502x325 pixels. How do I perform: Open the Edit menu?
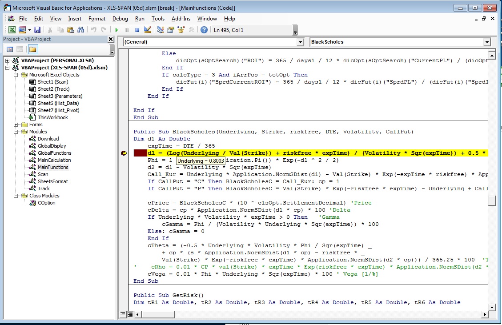(x=38, y=19)
